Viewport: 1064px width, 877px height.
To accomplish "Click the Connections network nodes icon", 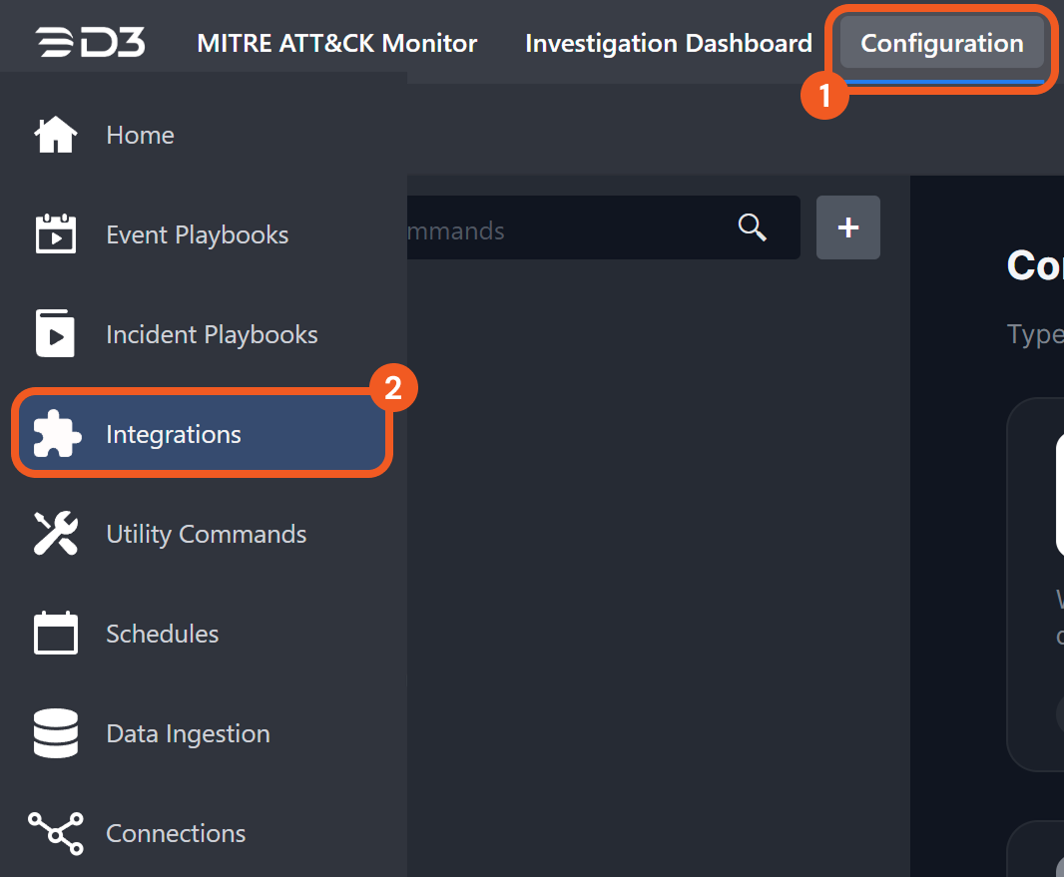I will point(56,833).
